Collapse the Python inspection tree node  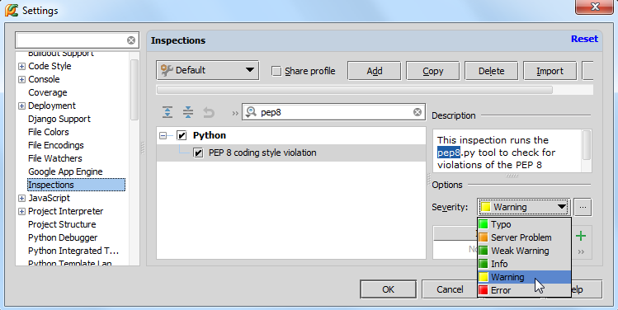tap(163, 135)
